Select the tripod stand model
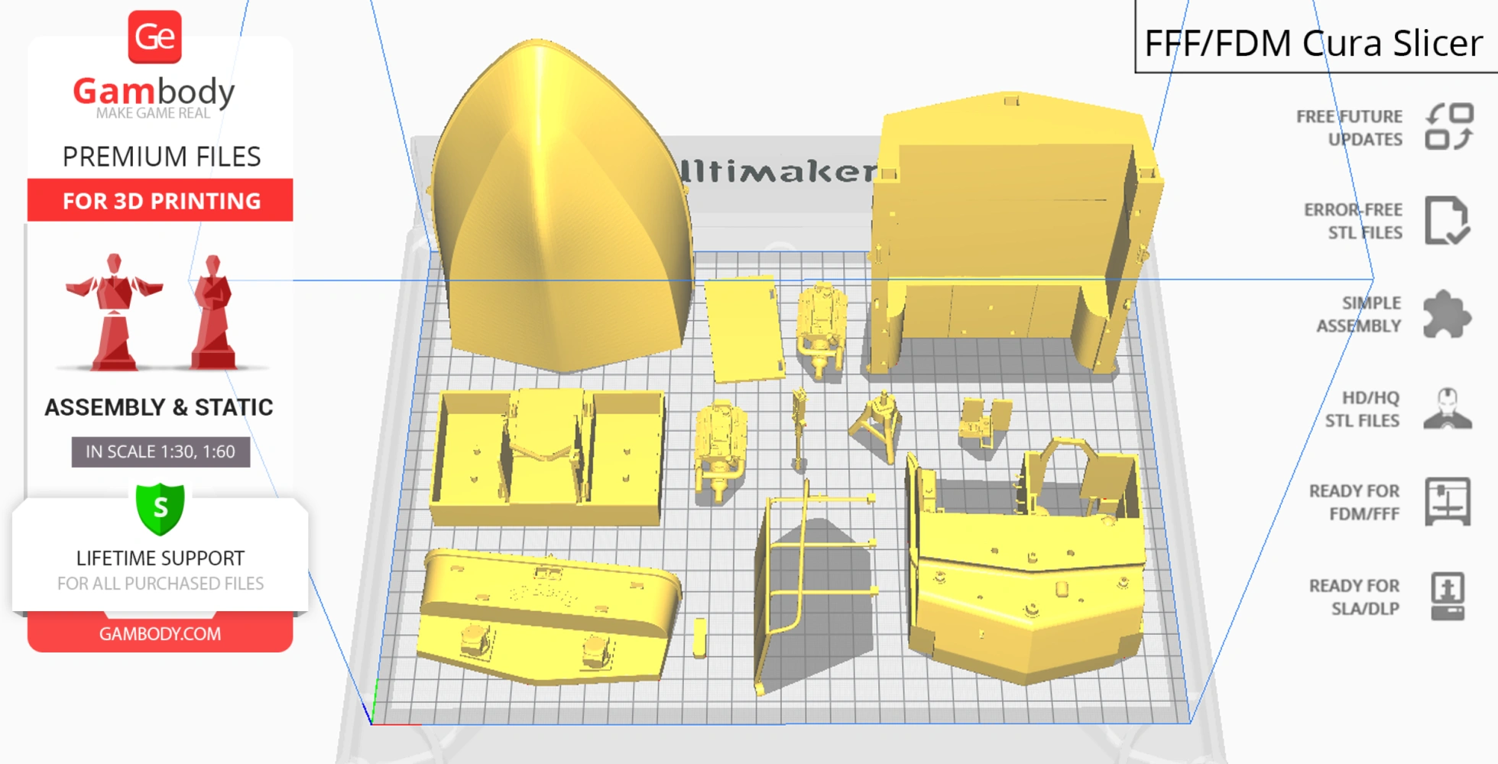 [877, 424]
